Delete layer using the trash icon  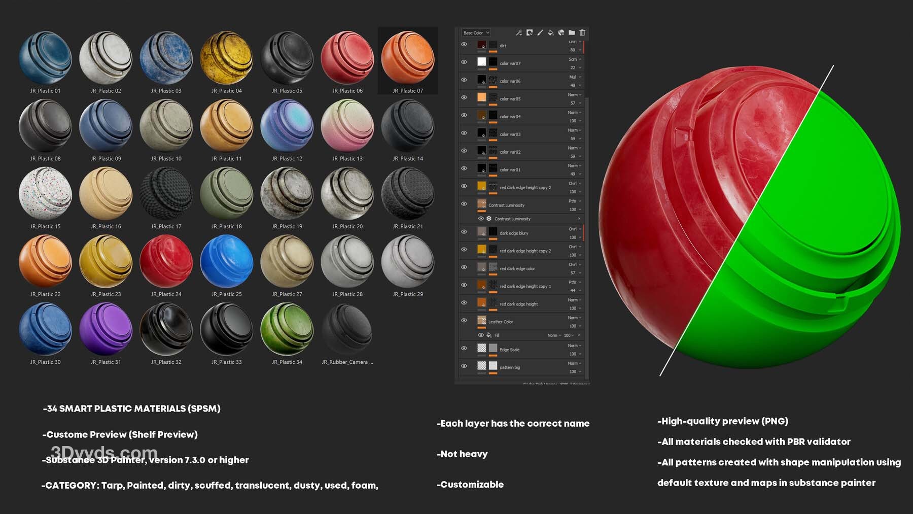[x=582, y=32]
